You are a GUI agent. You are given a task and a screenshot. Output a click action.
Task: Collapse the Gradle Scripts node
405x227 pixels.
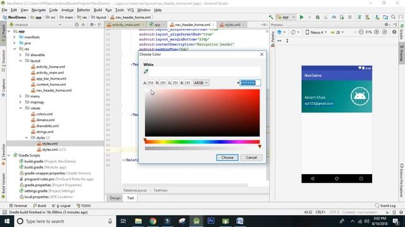[x=9, y=156]
